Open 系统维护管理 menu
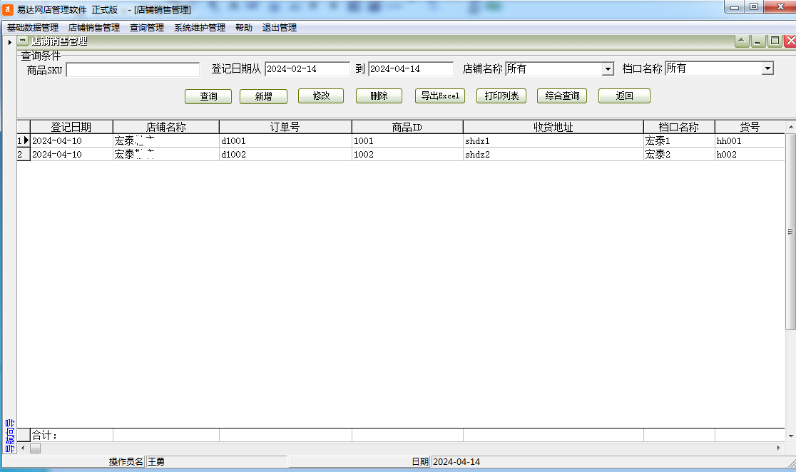Viewport: 796px width, 472px height. point(200,27)
